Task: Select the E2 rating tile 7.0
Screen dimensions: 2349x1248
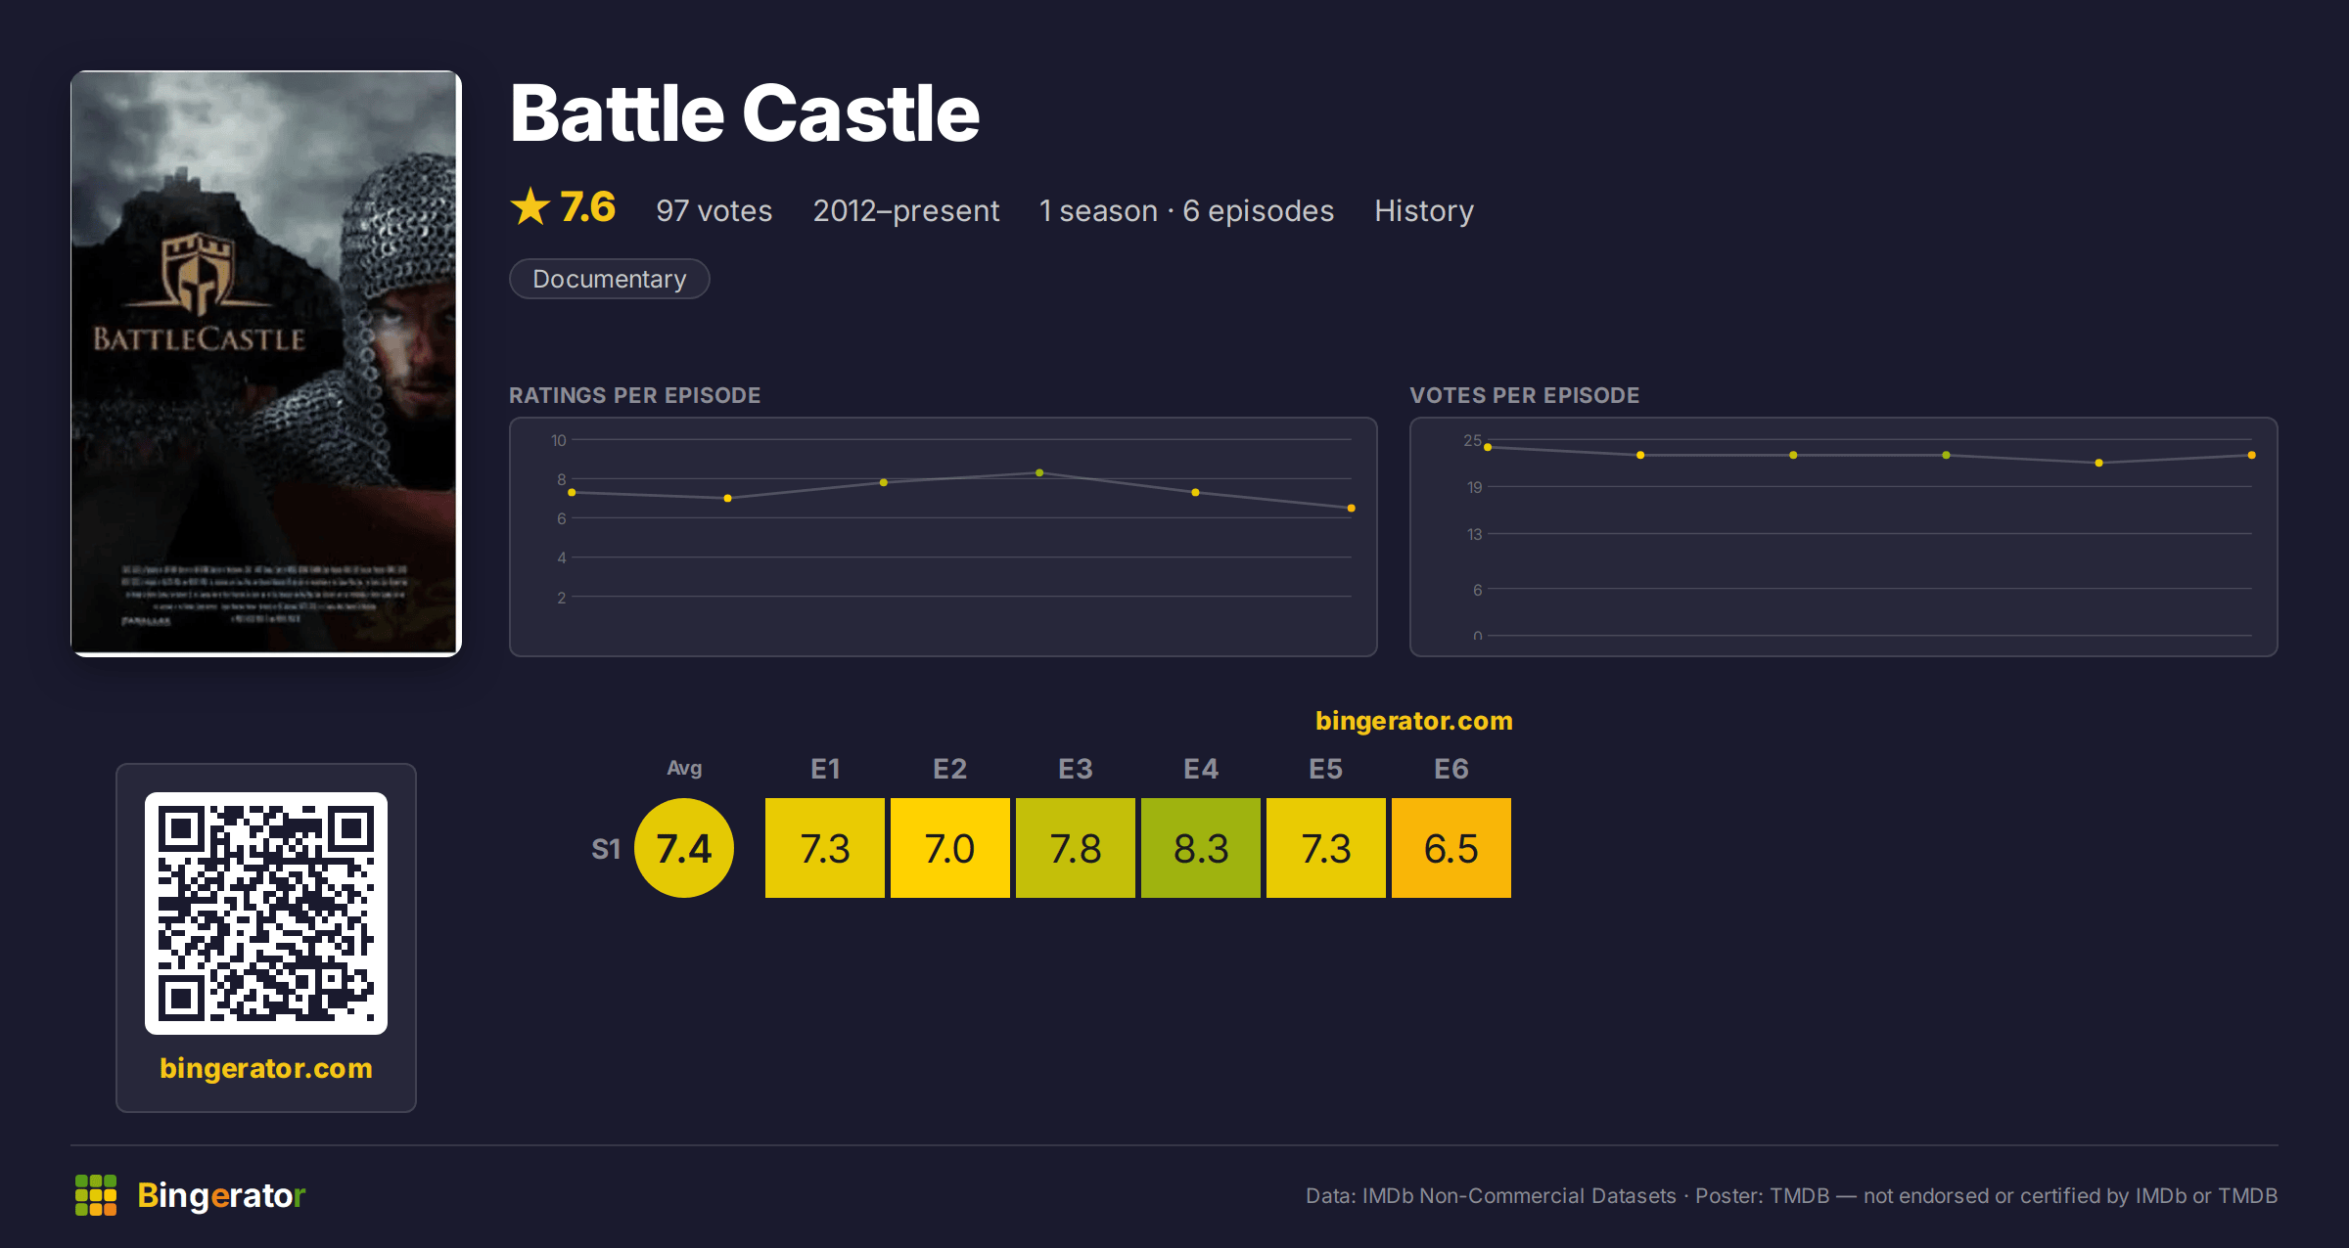Action: (x=950, y=848)
